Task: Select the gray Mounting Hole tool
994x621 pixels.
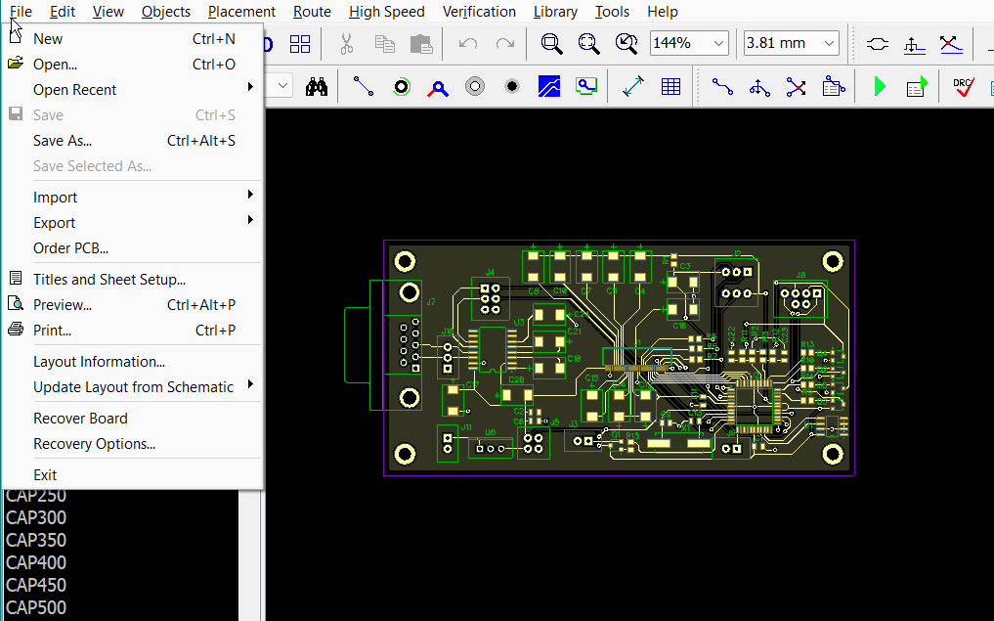Action: [x=475, y=86]
